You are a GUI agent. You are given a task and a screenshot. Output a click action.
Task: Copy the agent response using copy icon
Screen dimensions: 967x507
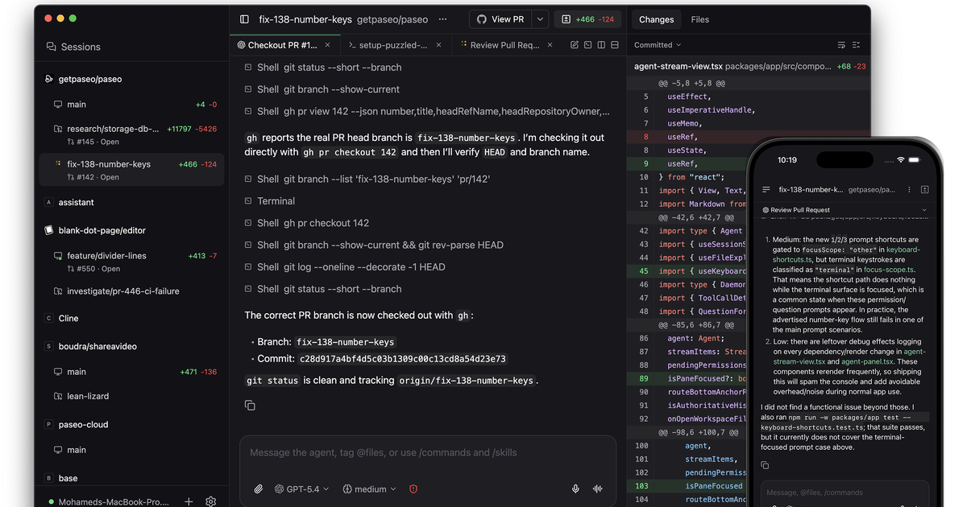[x=250, y=406]
